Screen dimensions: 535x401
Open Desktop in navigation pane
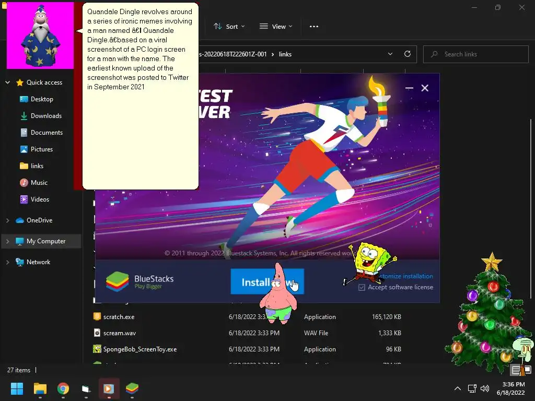tap(42, 99)
